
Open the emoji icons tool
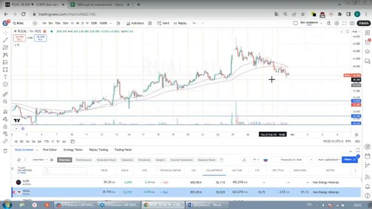tap(5, 84)
